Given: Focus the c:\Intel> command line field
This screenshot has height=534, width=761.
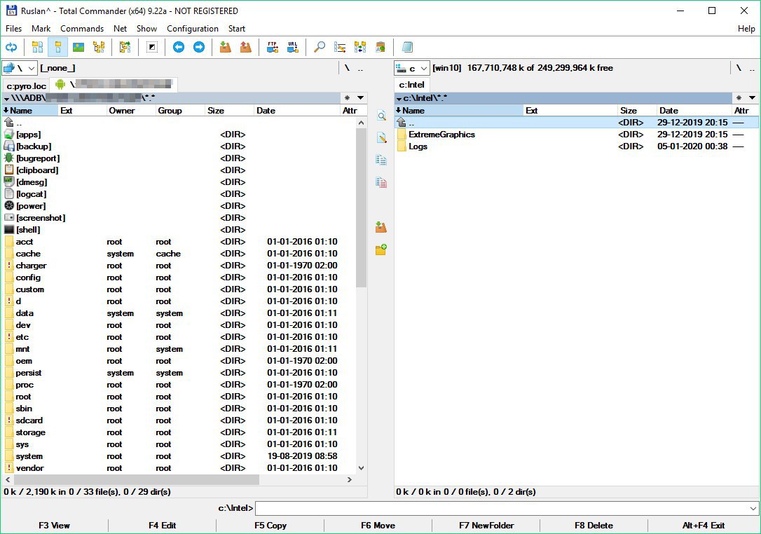Looking at the screenshot, I should [501, 508].
